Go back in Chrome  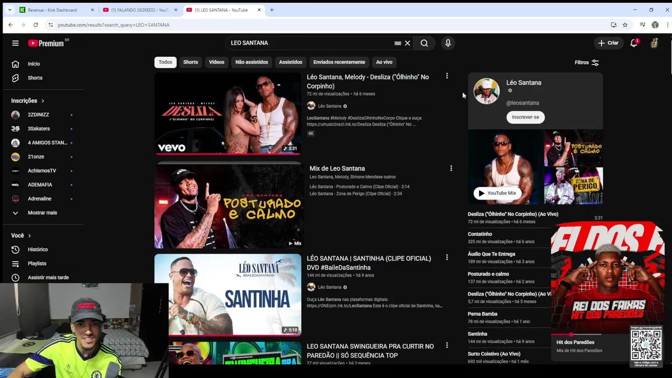10,25
